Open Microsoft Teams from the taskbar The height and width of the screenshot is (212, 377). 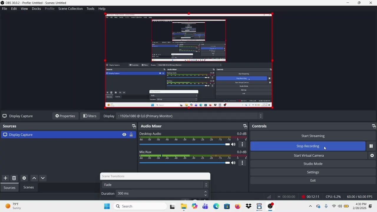click(205, 206)
